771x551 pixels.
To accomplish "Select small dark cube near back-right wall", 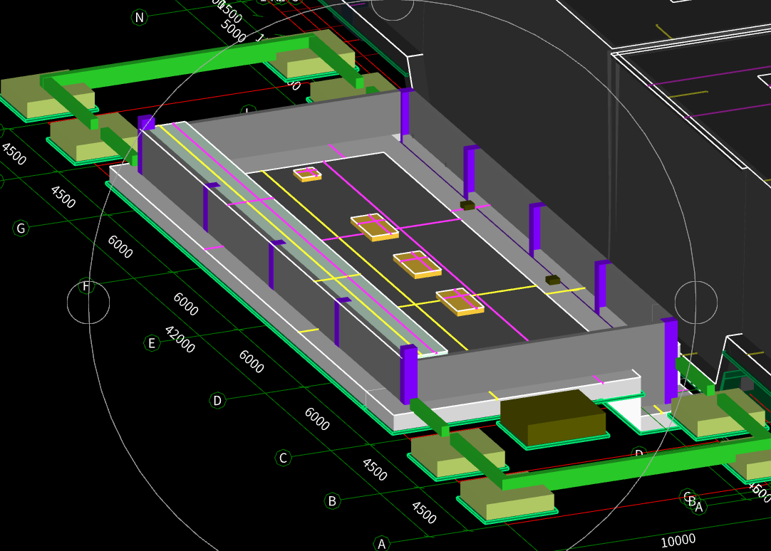I will 467,205.
